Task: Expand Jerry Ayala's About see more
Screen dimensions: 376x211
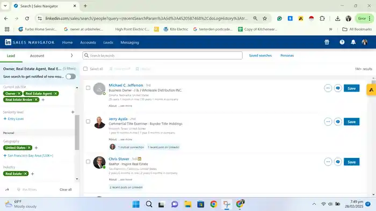Action: click(125, 139)
